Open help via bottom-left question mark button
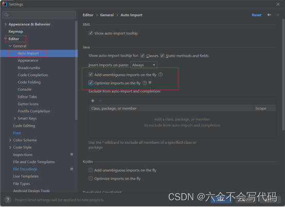 8,200
